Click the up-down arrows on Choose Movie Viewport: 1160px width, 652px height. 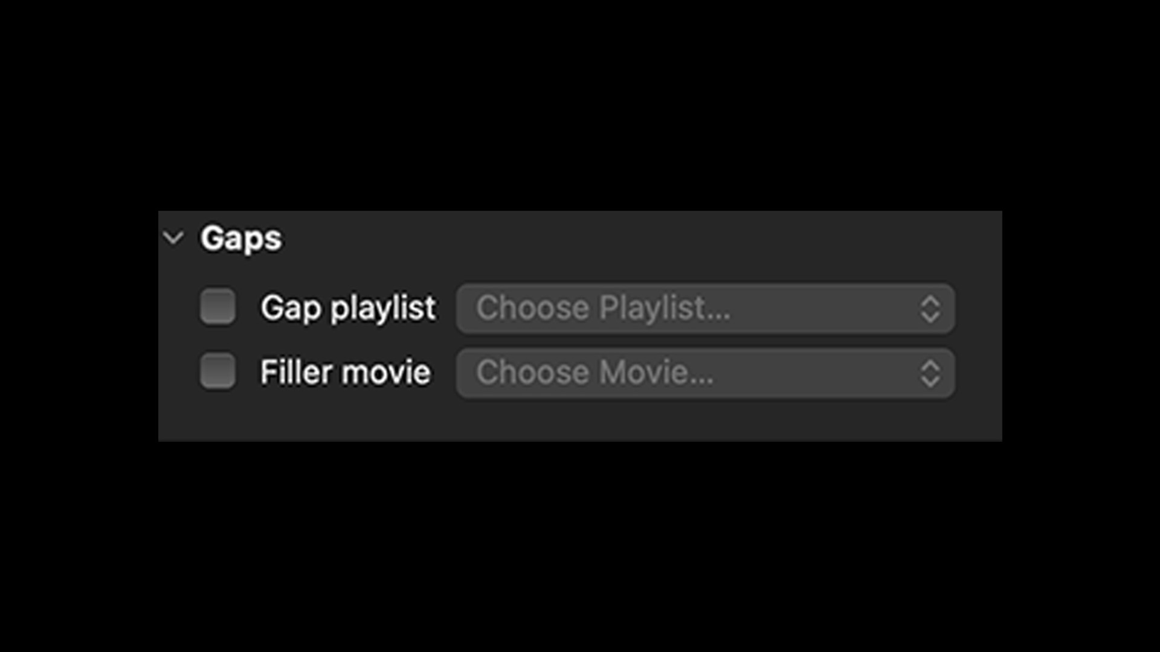pyautogui.click(x=930, y=373)
